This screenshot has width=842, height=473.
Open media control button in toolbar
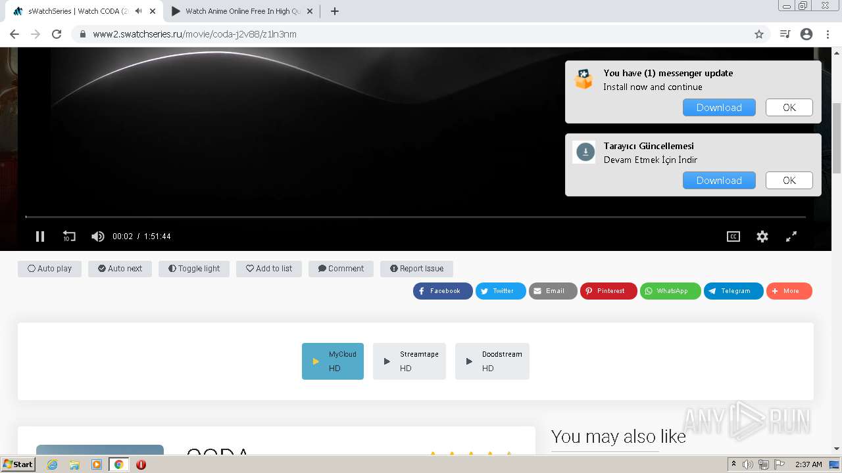pos(785,34)
